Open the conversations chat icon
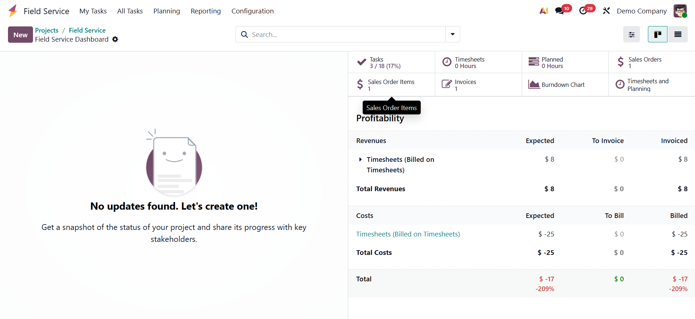695x319 pixels. [x=560, y=11]
